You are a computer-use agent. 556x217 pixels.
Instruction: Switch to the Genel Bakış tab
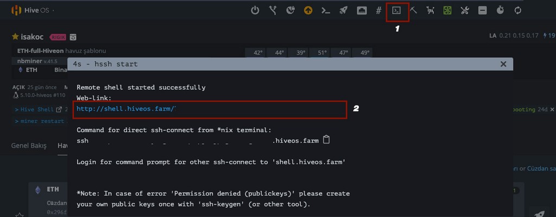tap(29, 146)
